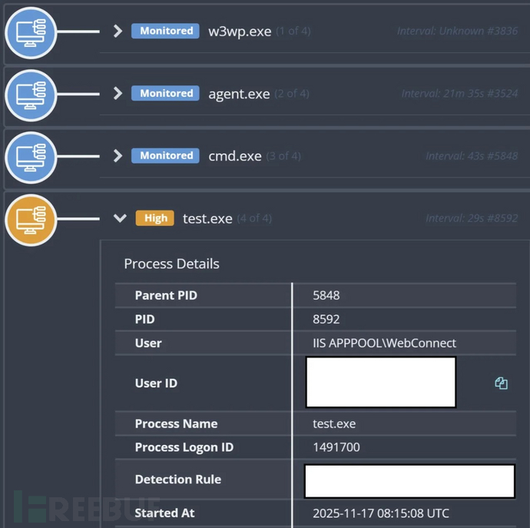Select the cmd.exe process name
Viewport: 530px width, 528px height.
(x=235, y=156)
